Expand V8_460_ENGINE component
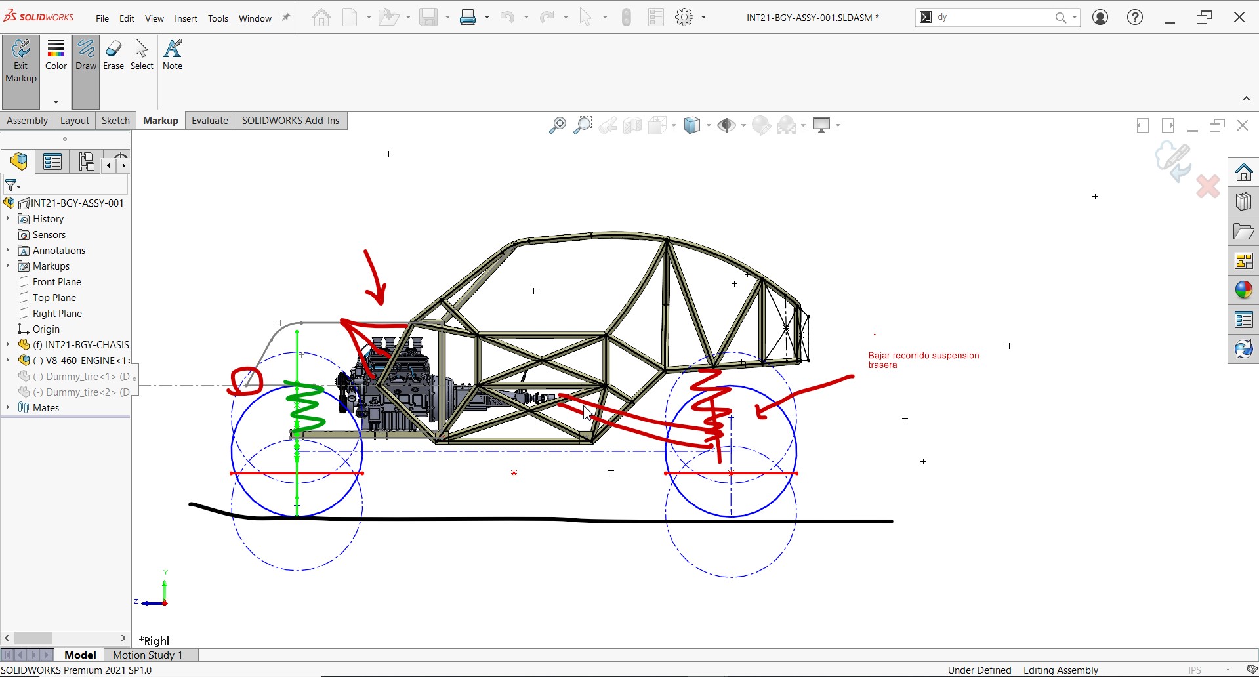 pyautogui.click(x=8, y=360)
